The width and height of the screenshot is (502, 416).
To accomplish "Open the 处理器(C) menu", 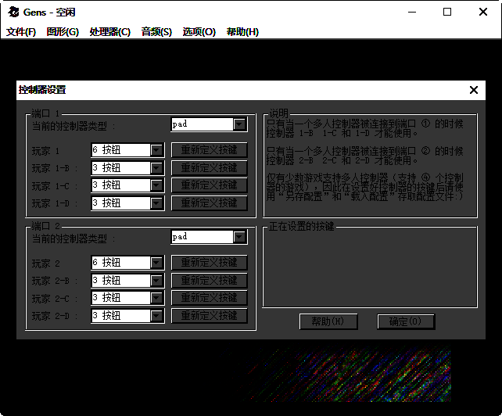I will click(x=109, y=32).
